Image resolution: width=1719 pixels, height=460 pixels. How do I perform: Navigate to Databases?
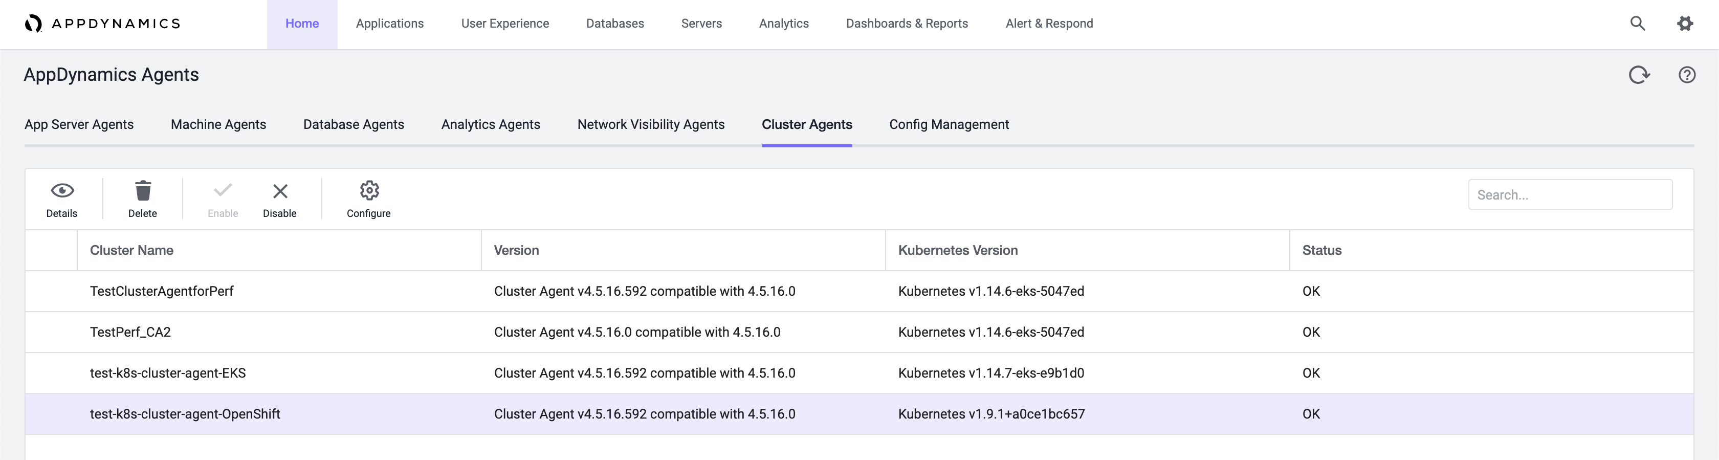[615, 24]
